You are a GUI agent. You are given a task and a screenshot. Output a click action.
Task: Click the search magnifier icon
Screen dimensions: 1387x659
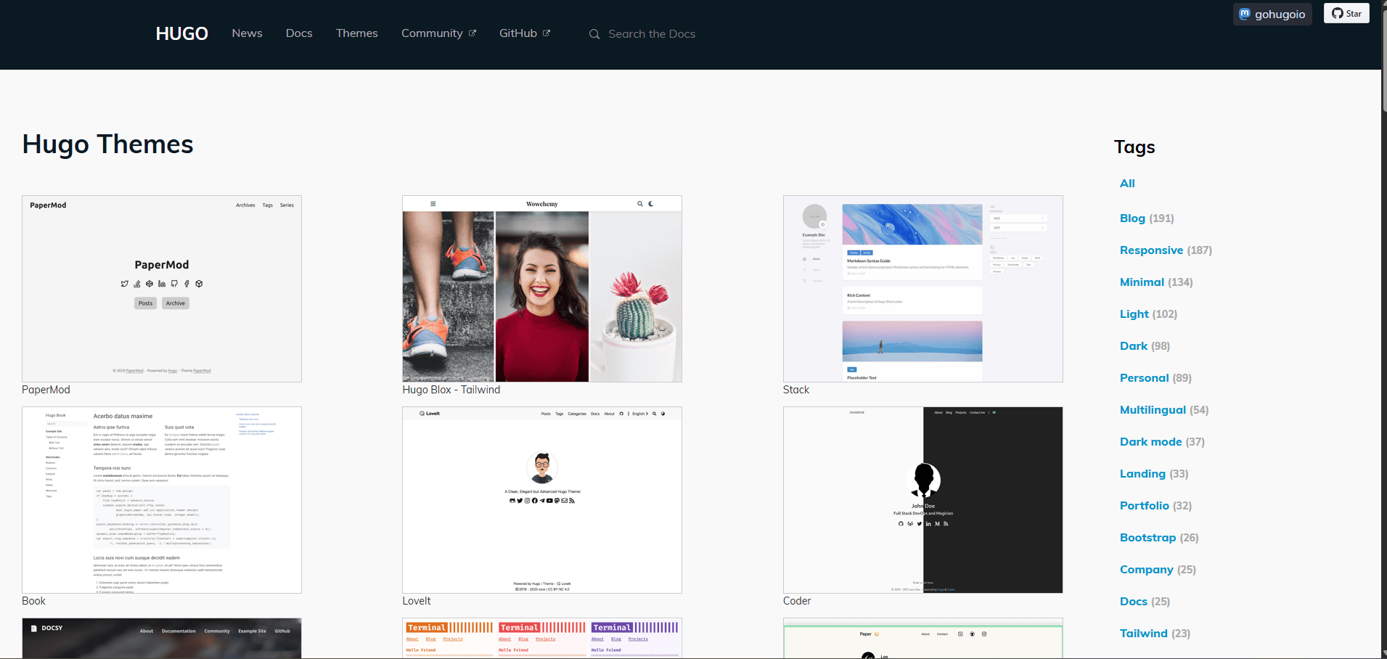[594, 34]
